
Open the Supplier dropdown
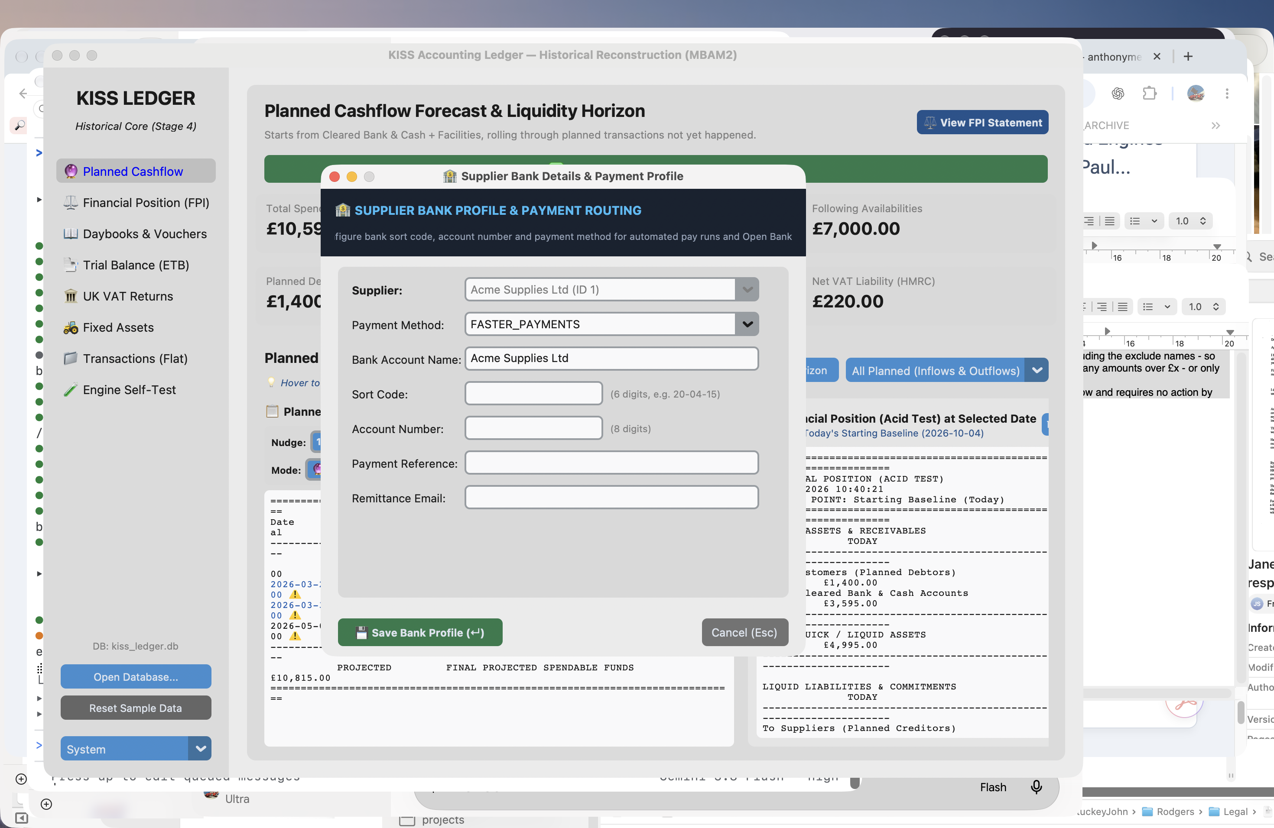tap(747, 289)
